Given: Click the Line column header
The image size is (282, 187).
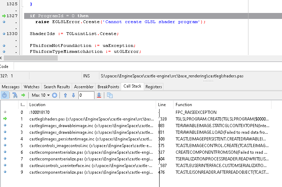Looking at the screenshot, I should (164, 105).
